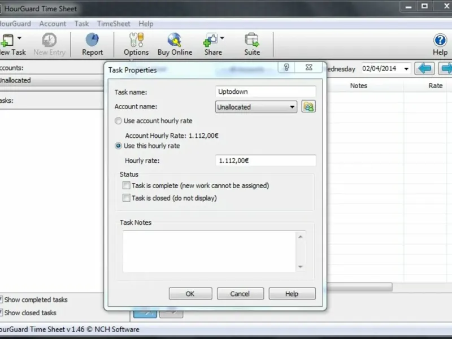Click the Hourly rate input field
The height and width of the screenshot is (339, 452).
pos(266,160)
